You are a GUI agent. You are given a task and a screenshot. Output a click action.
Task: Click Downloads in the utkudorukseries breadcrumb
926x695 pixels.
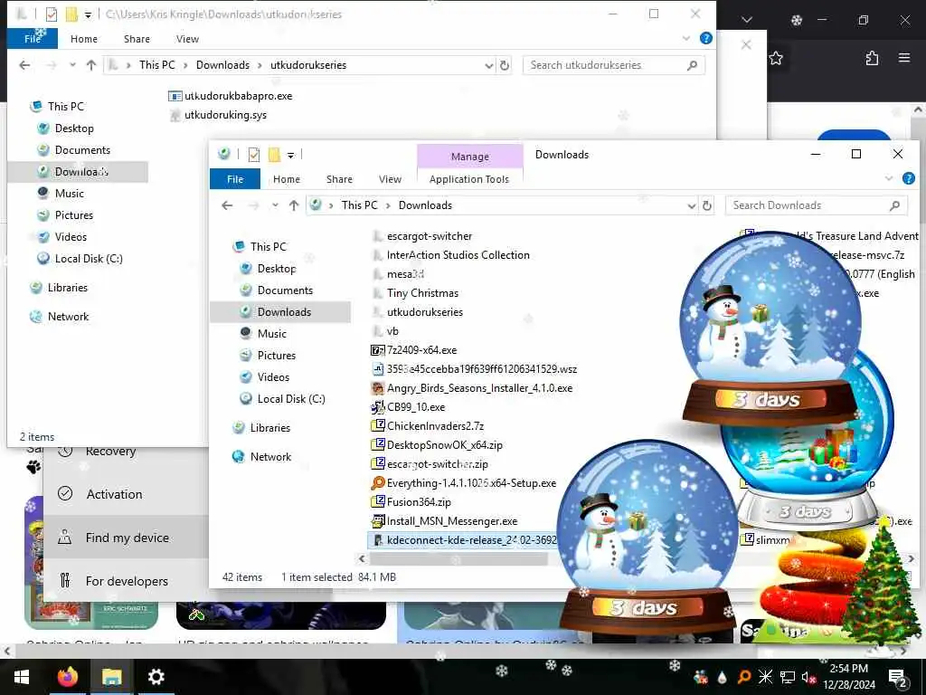point(222,65)
